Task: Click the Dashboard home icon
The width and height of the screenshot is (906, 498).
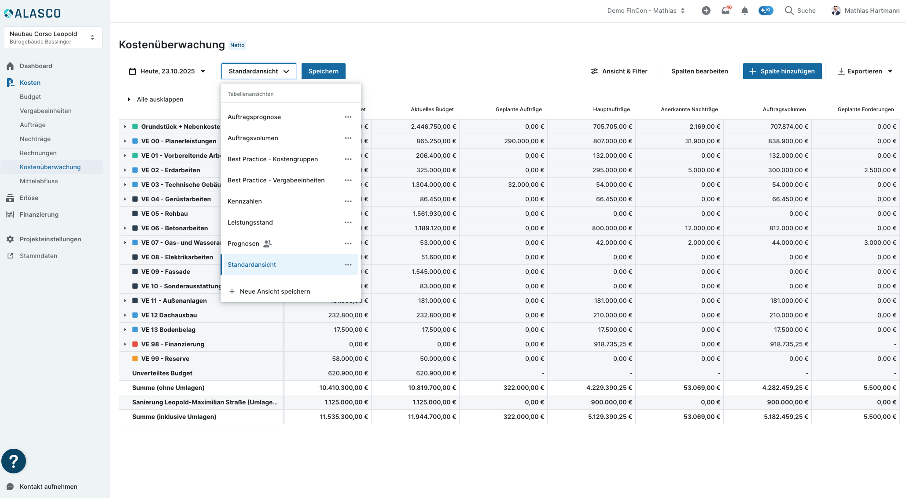Action: click(10, 66)
